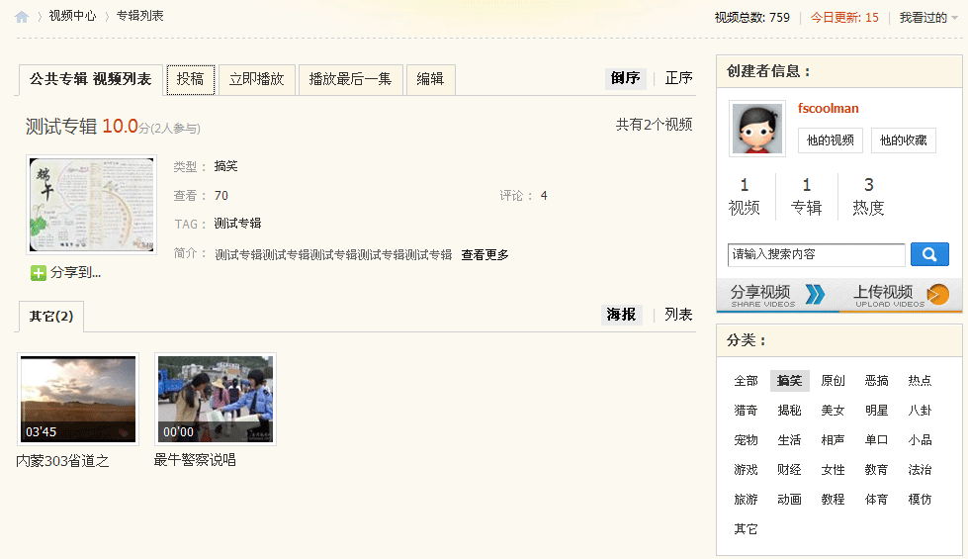Select 八卦 category
The width and height of the screenshot is (968, 559).
click(920, 411)
